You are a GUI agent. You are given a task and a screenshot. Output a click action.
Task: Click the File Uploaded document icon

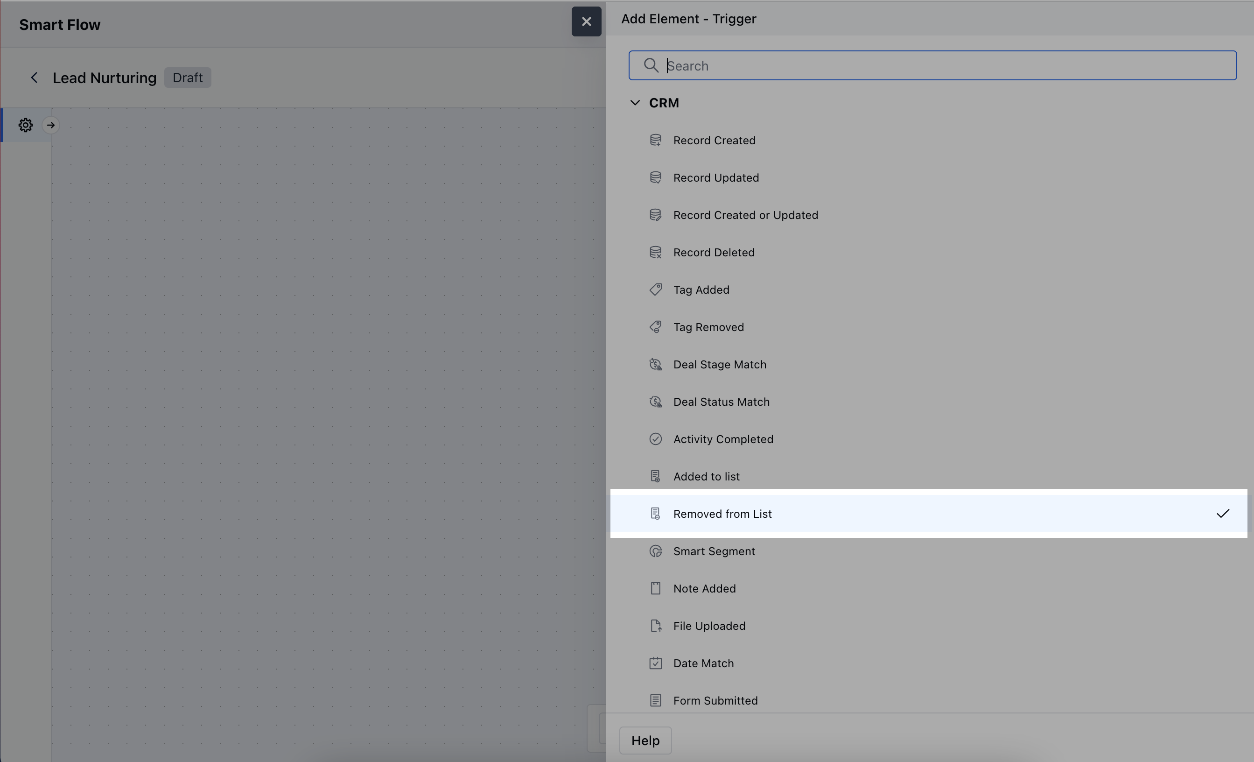coord(656,626)
